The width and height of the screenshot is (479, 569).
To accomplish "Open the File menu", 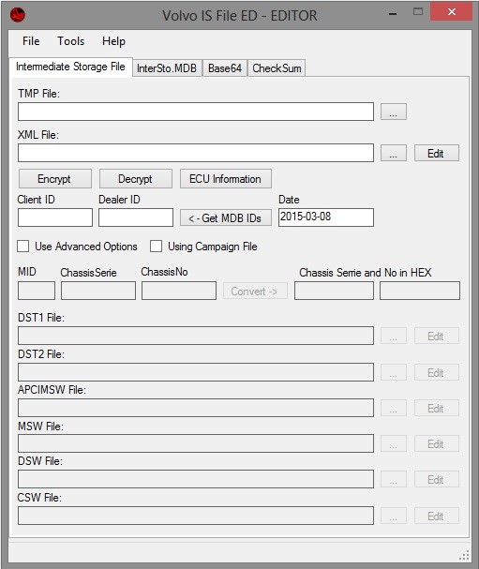I will pyautogui.click(x=31, y=41).
